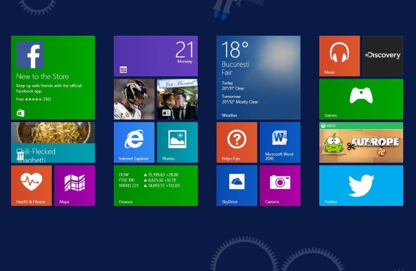Screen dimensions: 416x271
Task: Click the New to the Store heading
Action: pos(42,77)
